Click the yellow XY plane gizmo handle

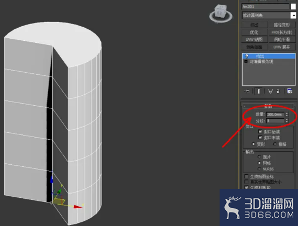click(x=59, y=201)
